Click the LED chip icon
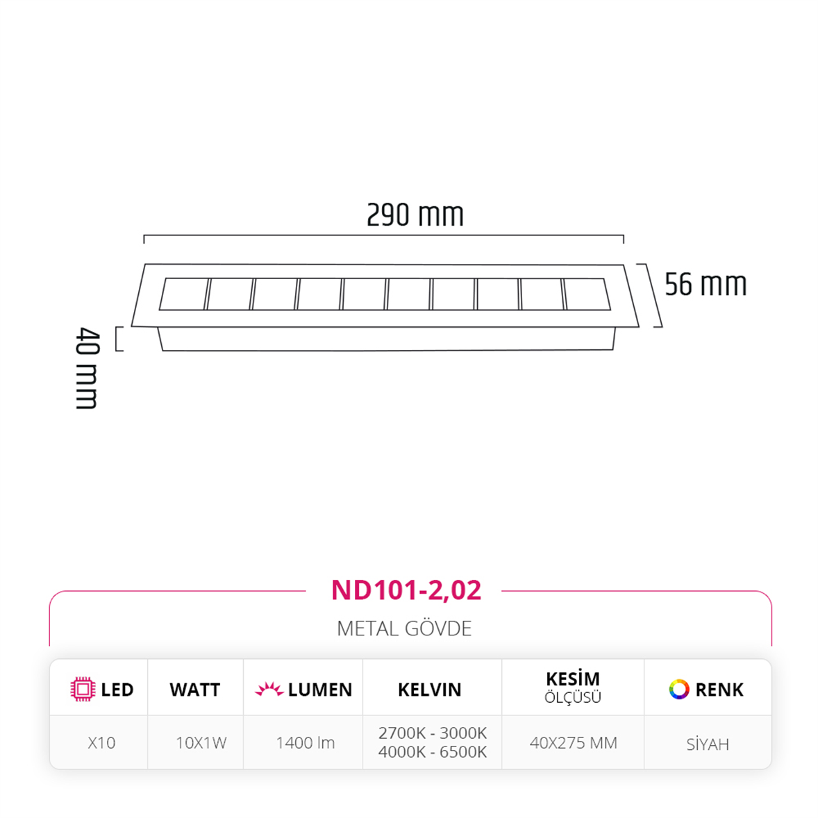Viewport: 818px width, 818px height. click(83, 689)
